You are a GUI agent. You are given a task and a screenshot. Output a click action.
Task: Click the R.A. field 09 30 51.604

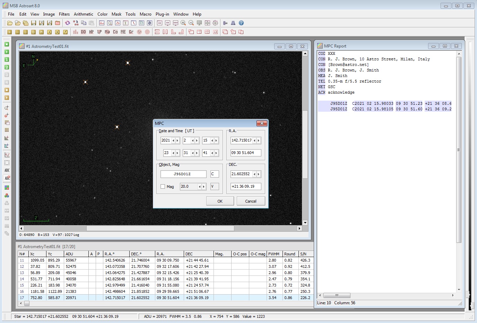[246, 153]
